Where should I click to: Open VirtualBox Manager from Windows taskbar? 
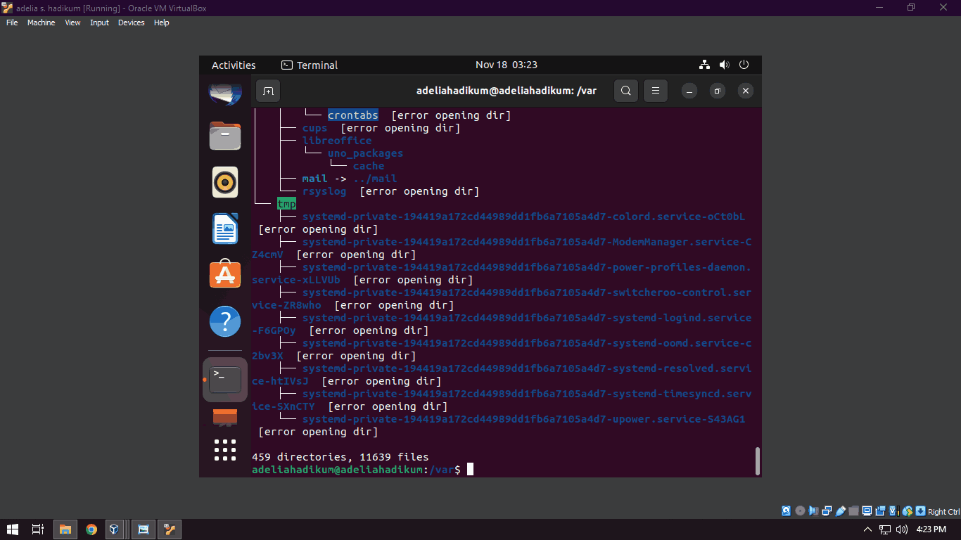click(x=113, y=529)
